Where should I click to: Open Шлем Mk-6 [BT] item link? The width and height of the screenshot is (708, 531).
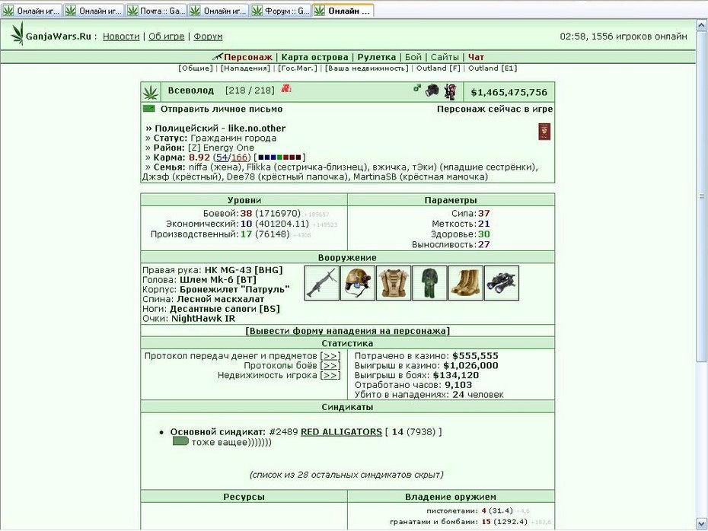pyautogui.click(x=218, y=280)
